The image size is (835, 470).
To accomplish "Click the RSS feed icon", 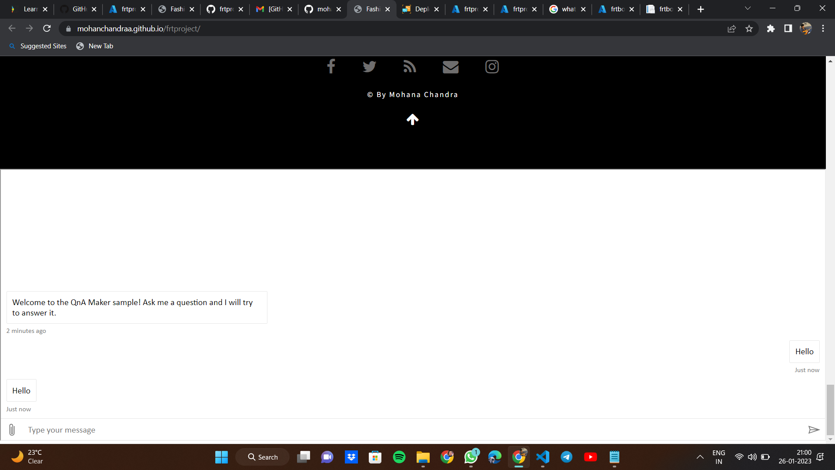I will click(x=409, y=67).
